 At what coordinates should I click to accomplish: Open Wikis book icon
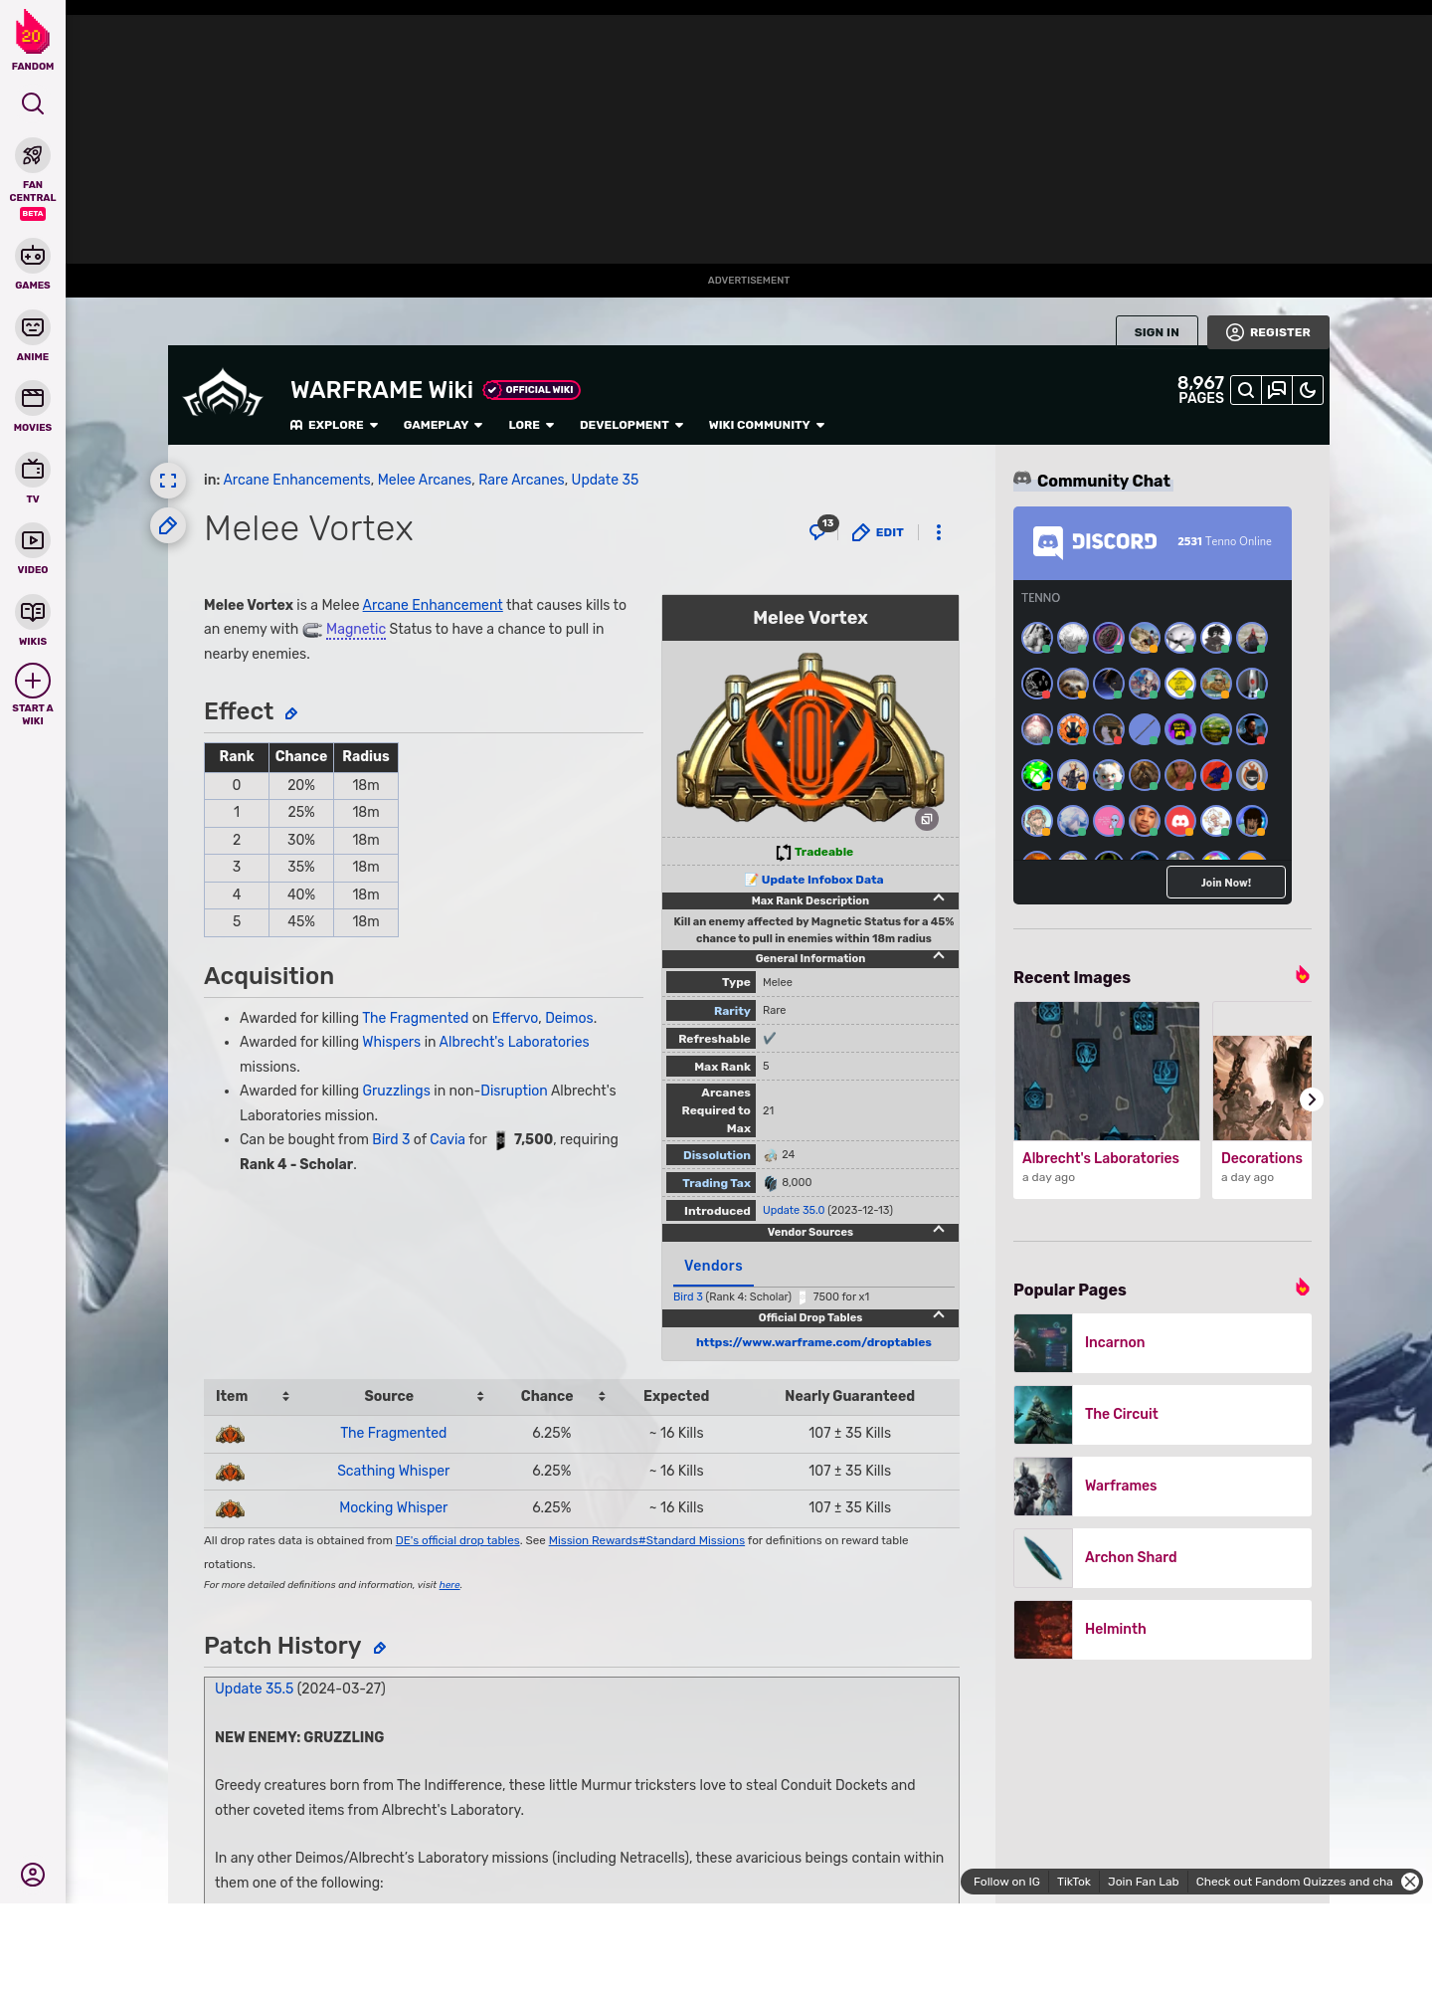coord(33,611)
